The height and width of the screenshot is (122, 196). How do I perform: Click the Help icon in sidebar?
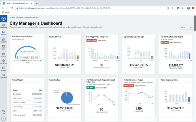3,111
